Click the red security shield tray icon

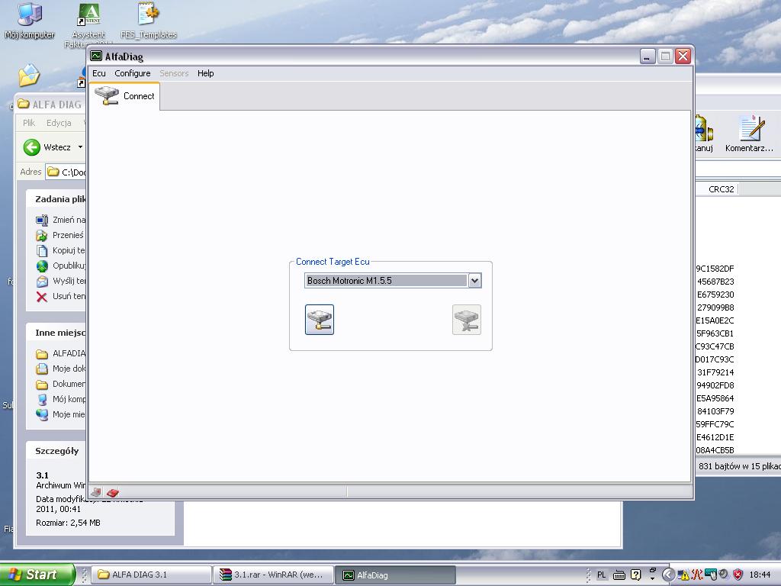pos(738,575)
